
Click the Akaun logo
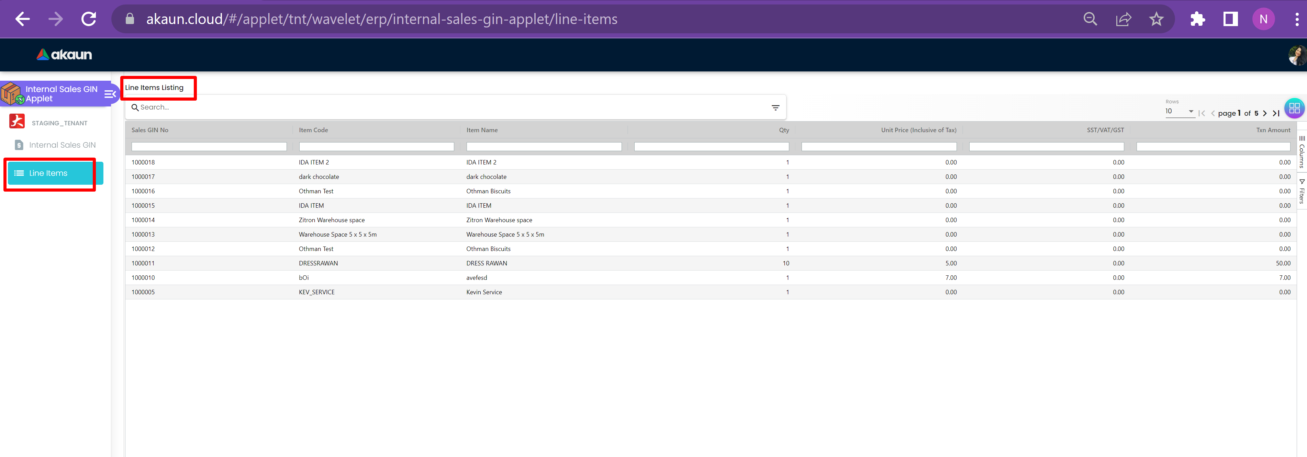(x=65, y=55)
